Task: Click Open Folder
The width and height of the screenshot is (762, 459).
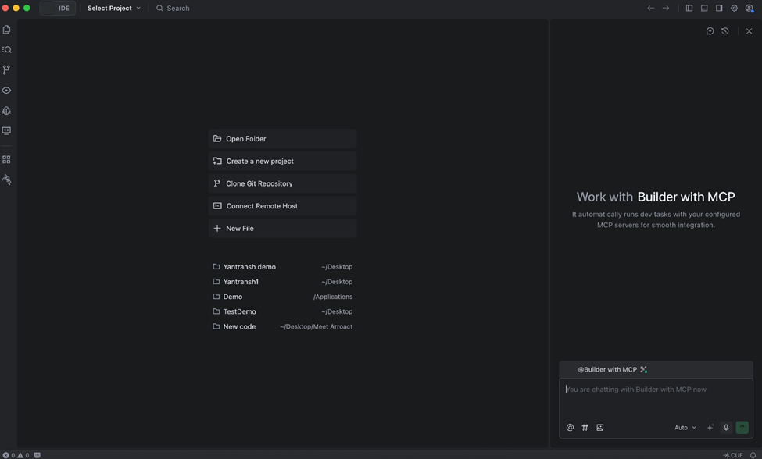Action: (x=282, y=139)
